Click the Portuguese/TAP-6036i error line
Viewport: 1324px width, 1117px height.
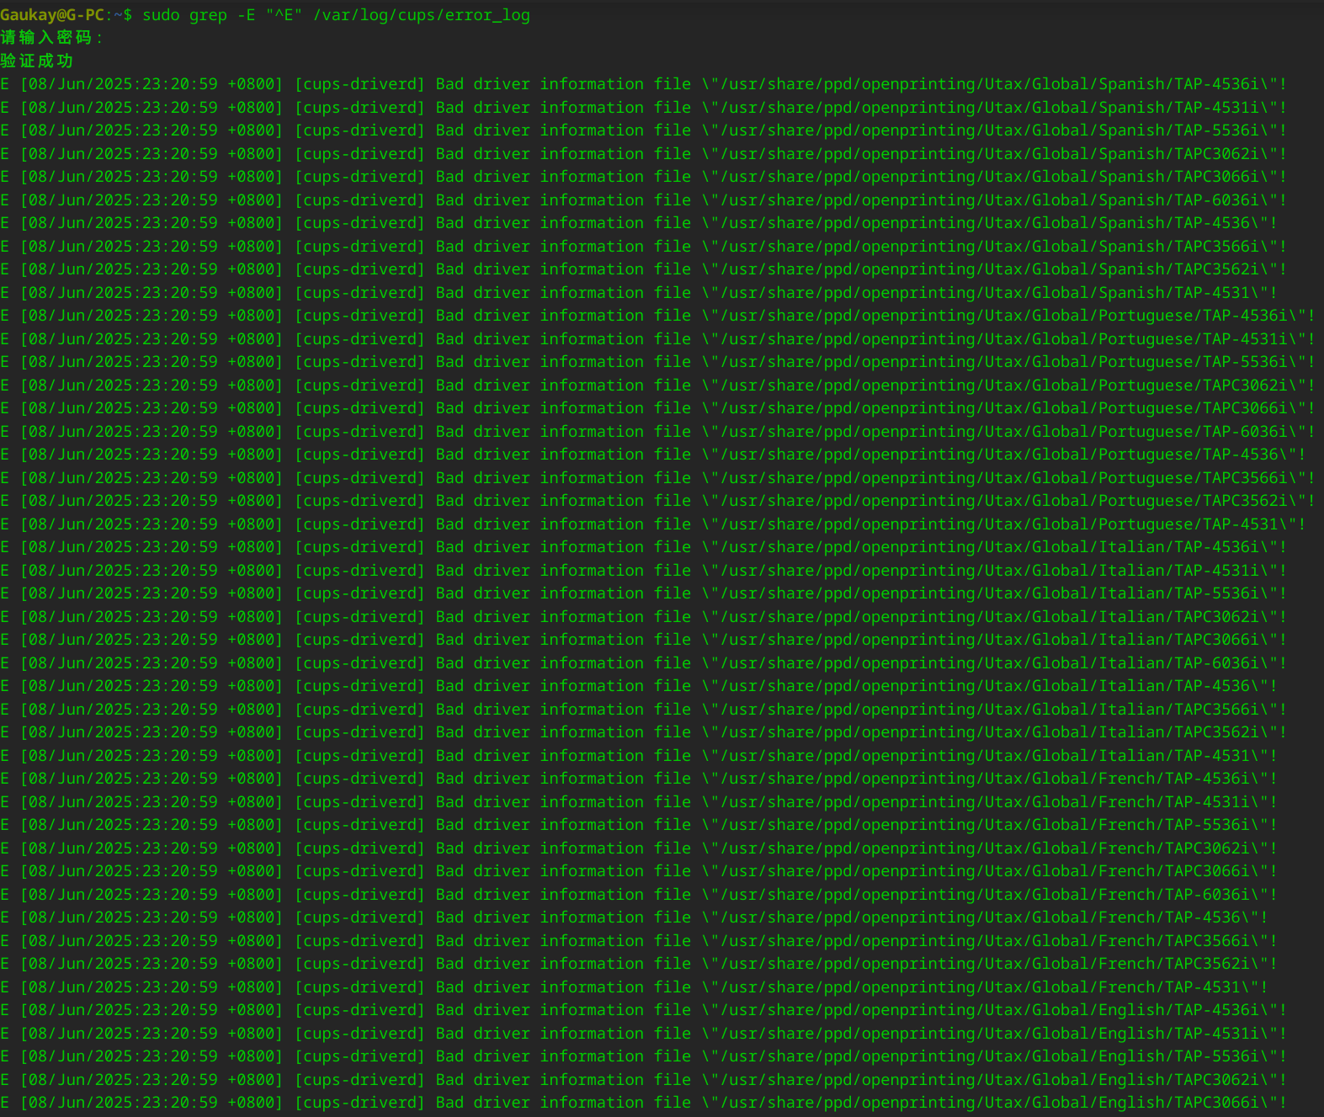[657, 432]
